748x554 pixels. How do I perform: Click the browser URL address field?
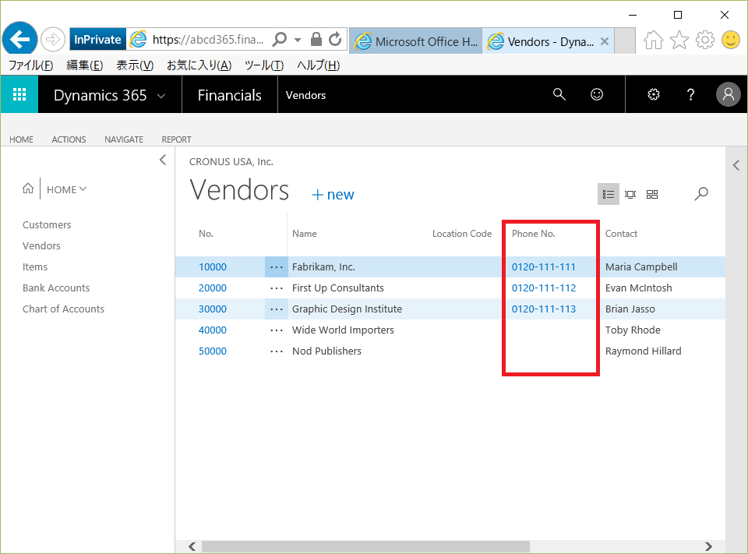pos(208,40)
